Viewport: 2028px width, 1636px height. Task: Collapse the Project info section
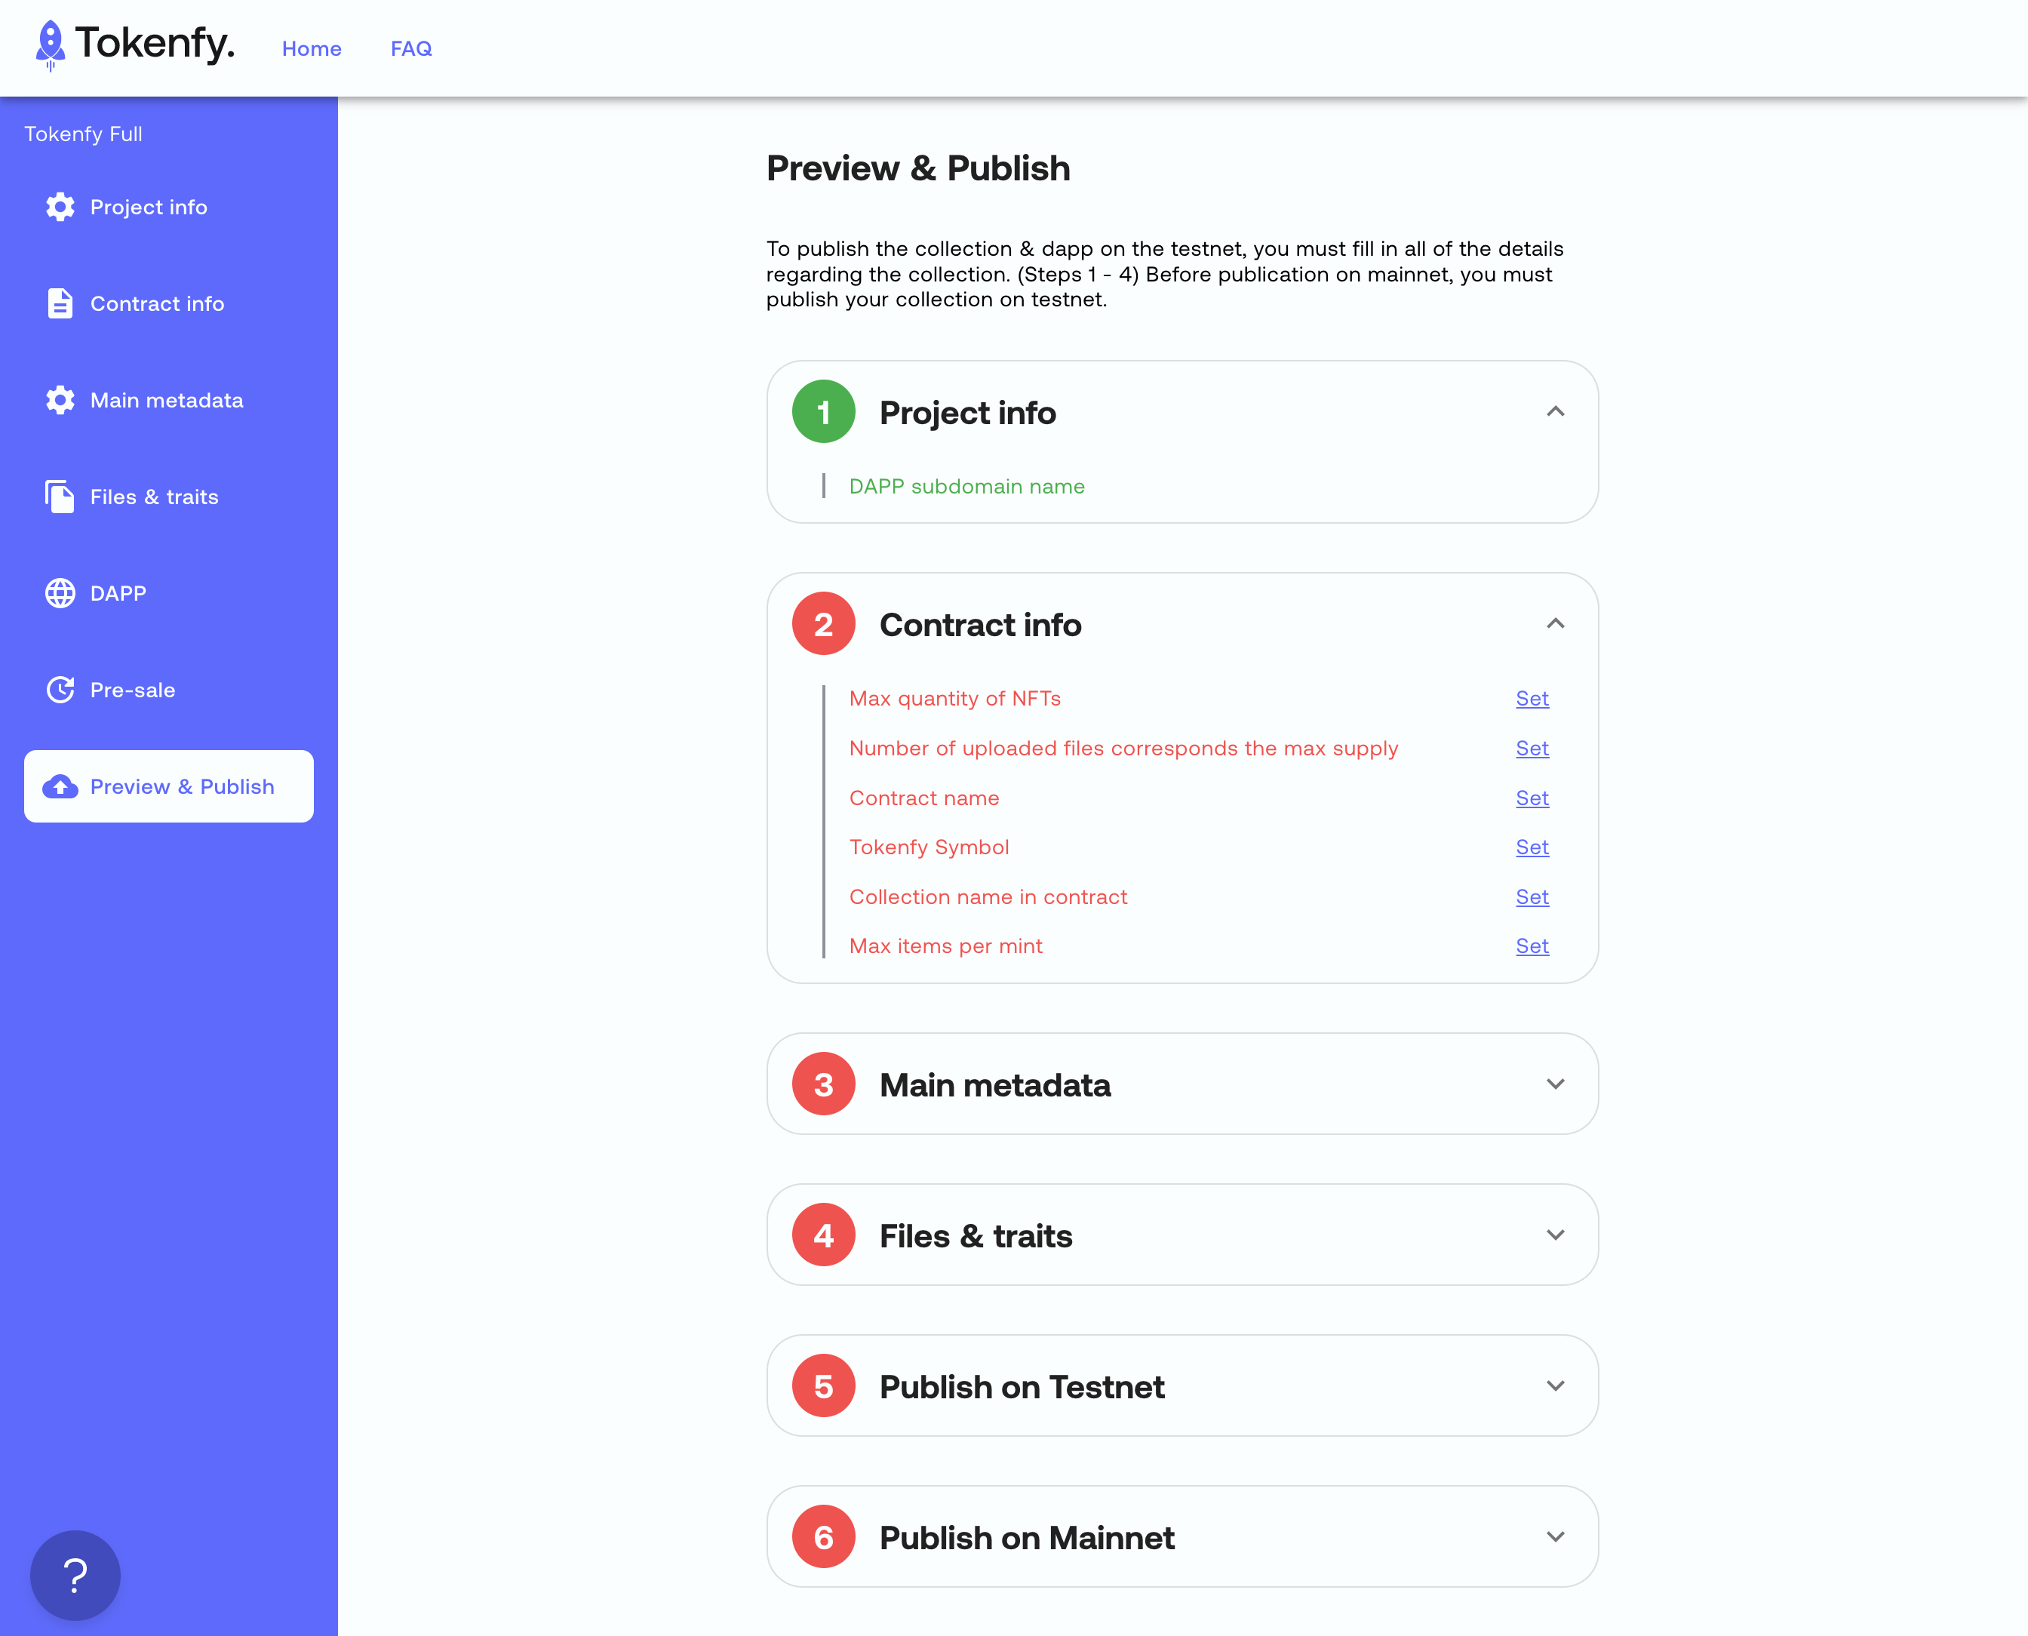1555,412
